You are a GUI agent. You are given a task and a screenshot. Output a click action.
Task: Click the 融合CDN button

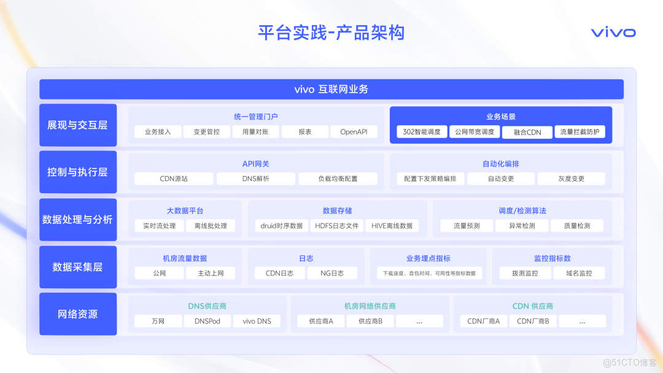(x=527, y=131)
